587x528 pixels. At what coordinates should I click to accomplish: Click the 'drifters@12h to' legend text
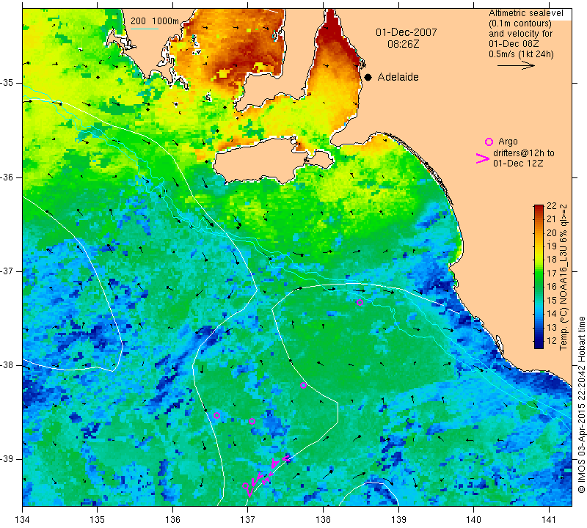[x=524, y=153]
